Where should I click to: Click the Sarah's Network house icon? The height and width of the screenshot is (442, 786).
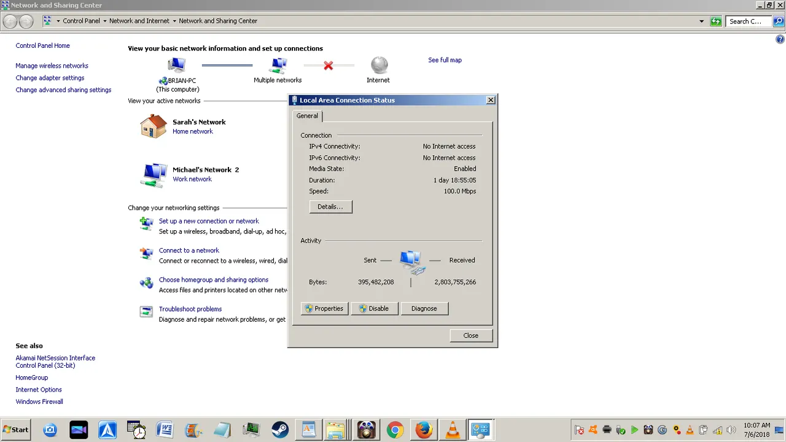pos(154,126)
